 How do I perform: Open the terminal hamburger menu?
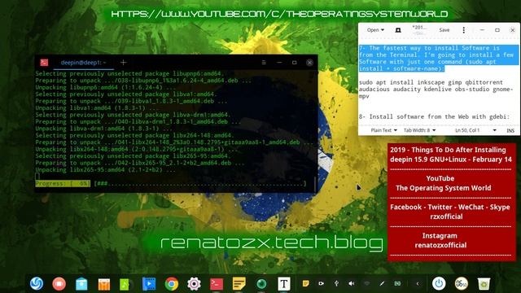pos(264,63)
